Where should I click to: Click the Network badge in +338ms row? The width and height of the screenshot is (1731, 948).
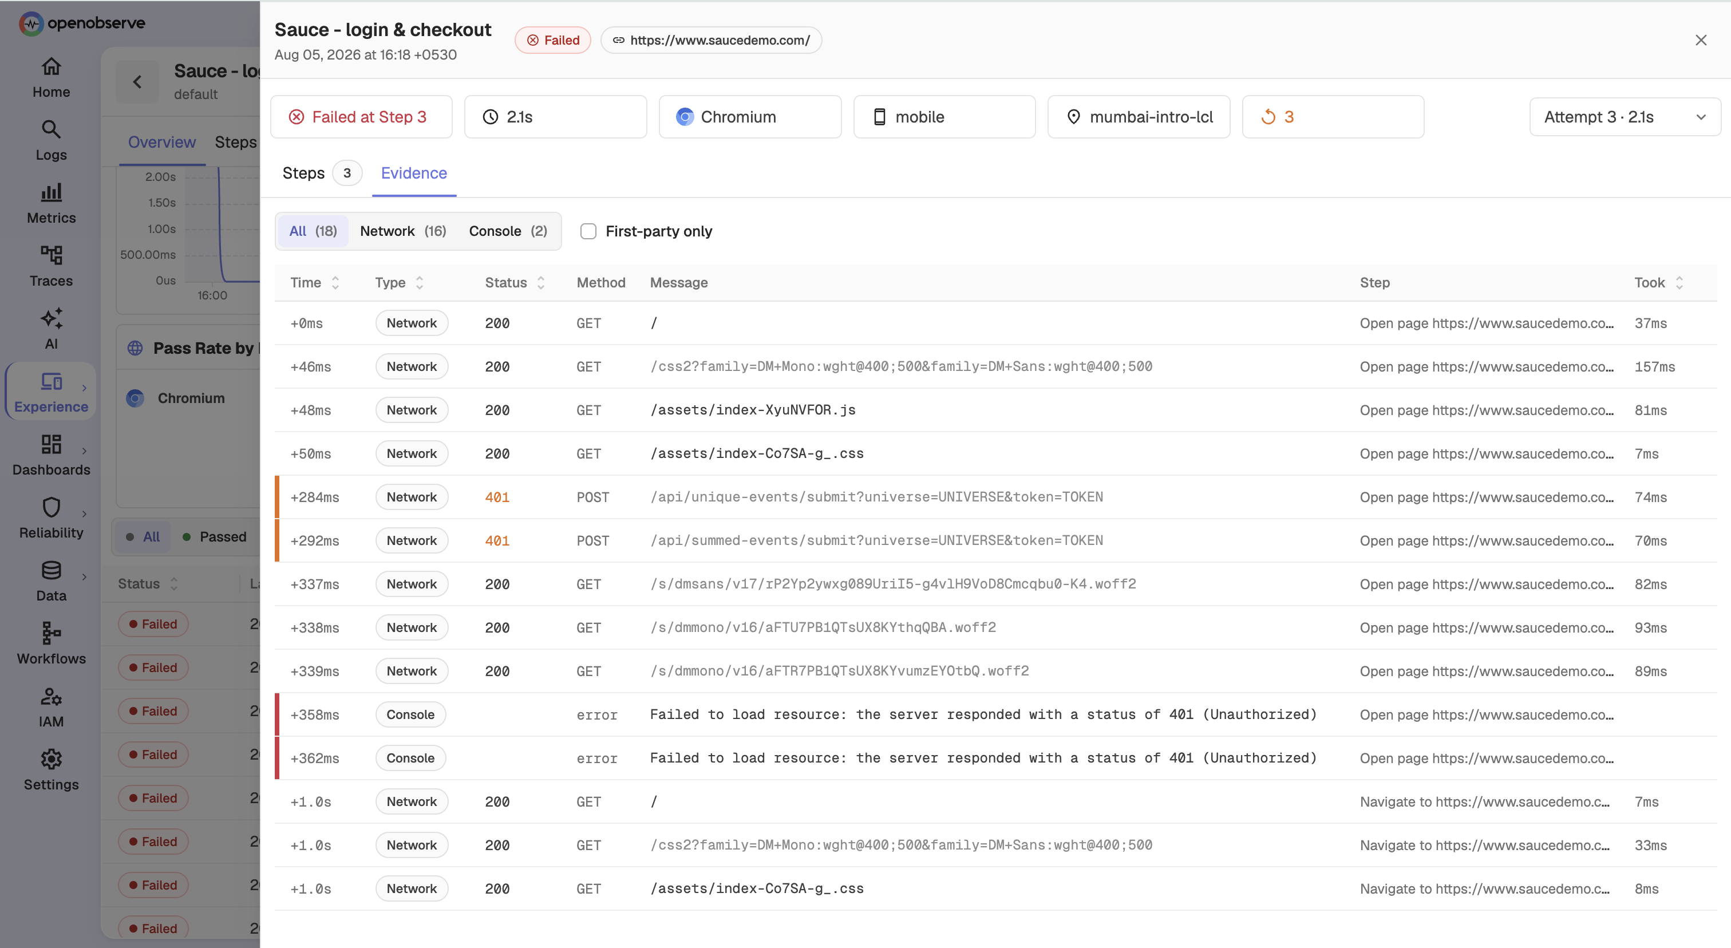[x=411, y=627]
